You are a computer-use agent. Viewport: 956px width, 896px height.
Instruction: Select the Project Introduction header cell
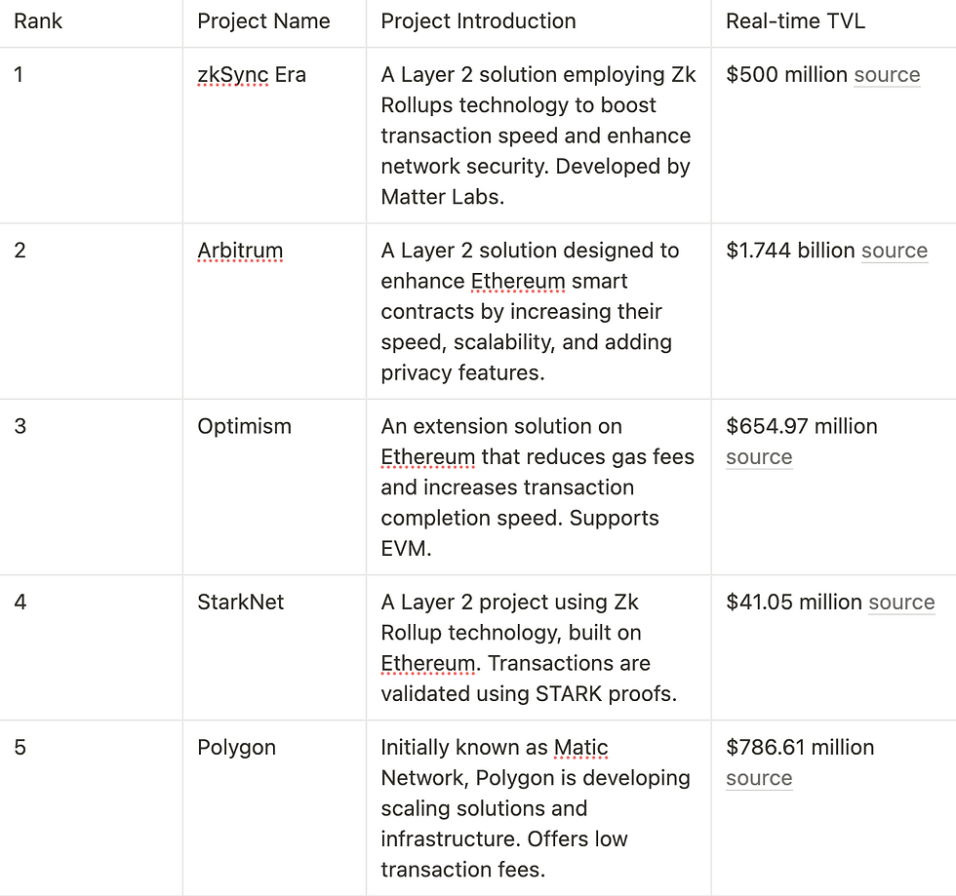(538, 23)
